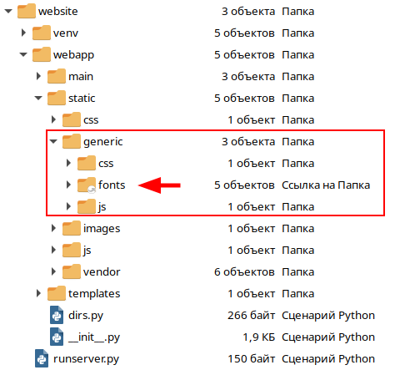Select the js folder inside generic
Image resolution: width=400 pixels, height=370 pixels.
point(102,207)
